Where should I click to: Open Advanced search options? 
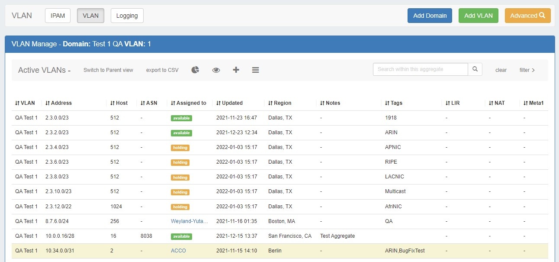pos(527,16)
